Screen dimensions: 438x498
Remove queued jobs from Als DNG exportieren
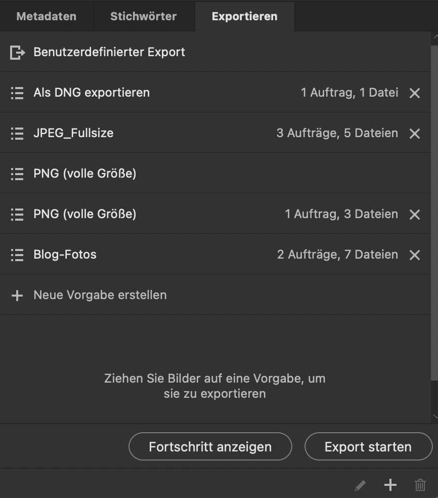point(415,93)
